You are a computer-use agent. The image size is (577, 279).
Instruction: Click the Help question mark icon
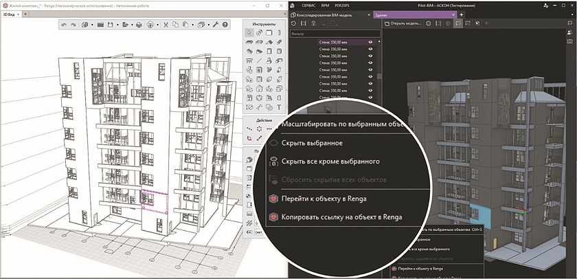click(x=227, y=25)
